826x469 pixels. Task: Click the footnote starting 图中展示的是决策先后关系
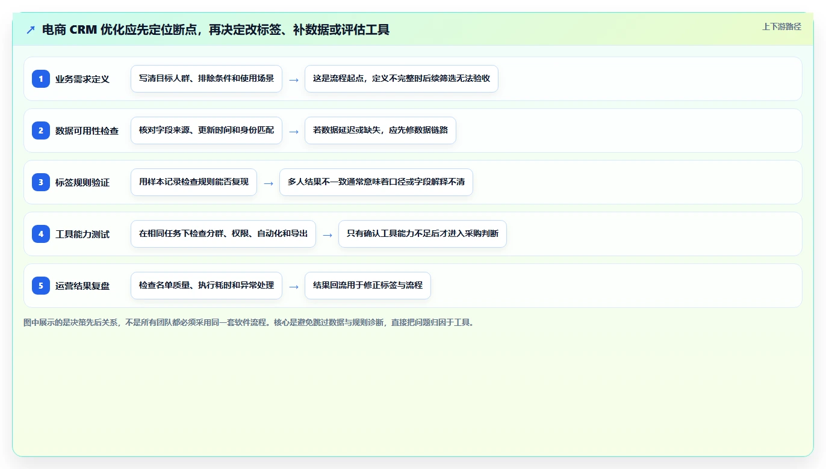250,322
